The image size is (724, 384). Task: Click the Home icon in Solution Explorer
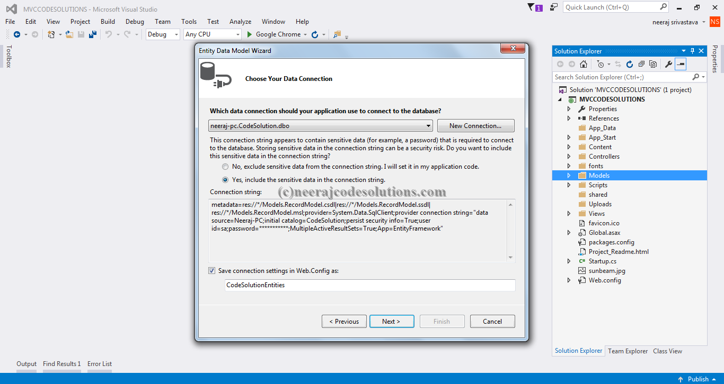point(584,64)
